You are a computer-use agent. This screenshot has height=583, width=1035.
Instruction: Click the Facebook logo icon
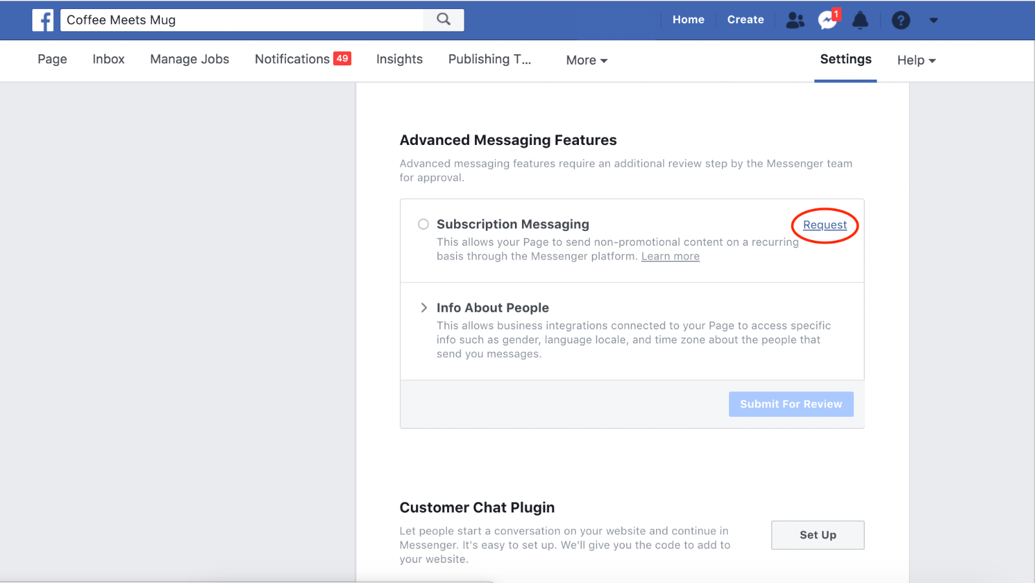point(43,20)
